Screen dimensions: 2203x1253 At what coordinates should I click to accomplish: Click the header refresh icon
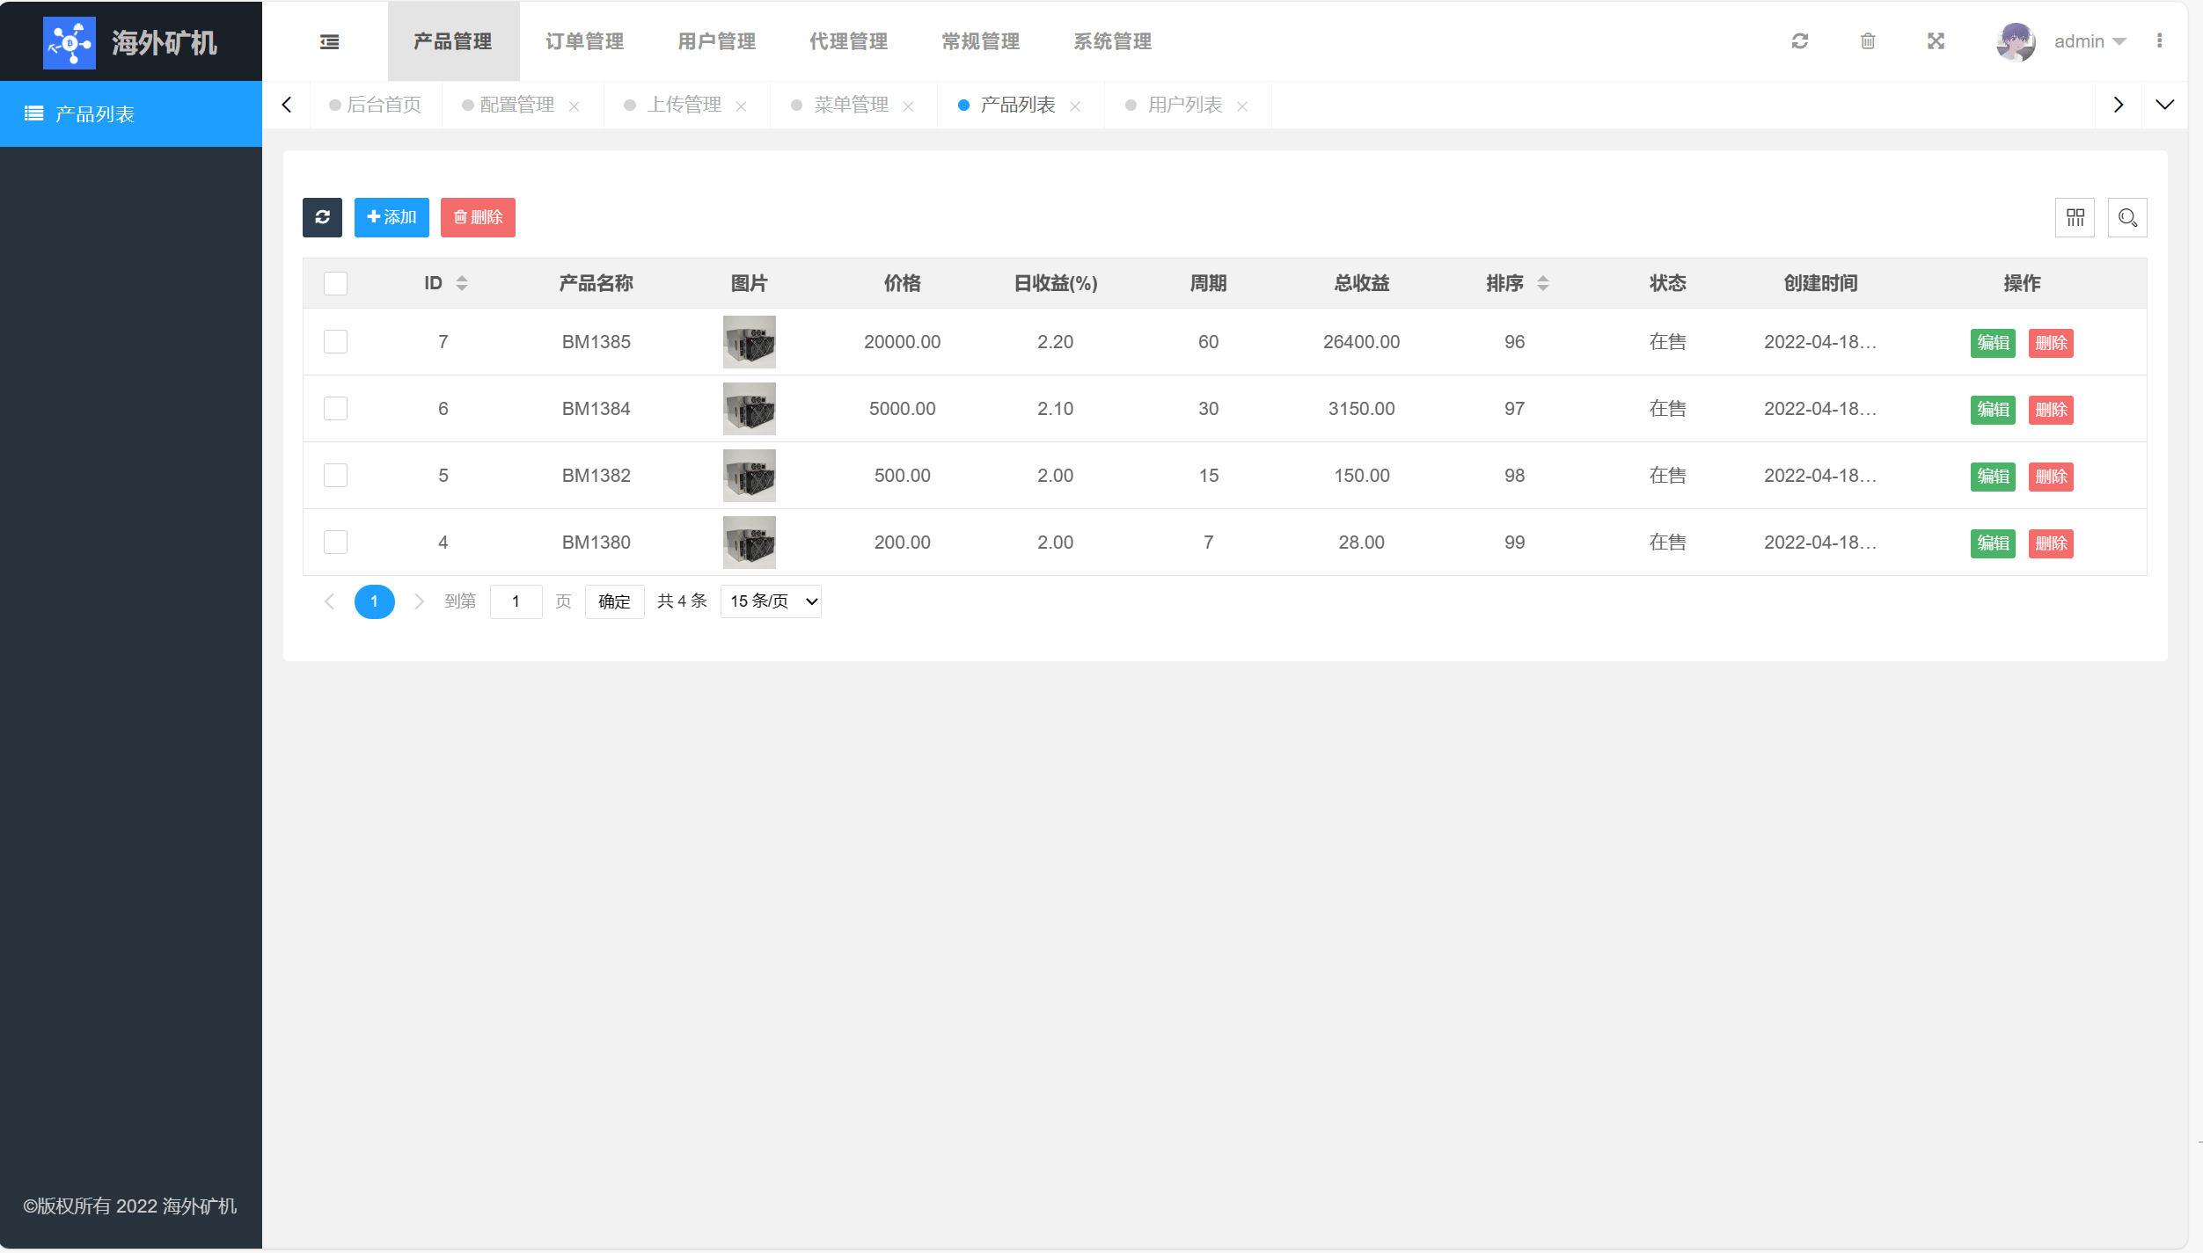tap(1800, 41)
